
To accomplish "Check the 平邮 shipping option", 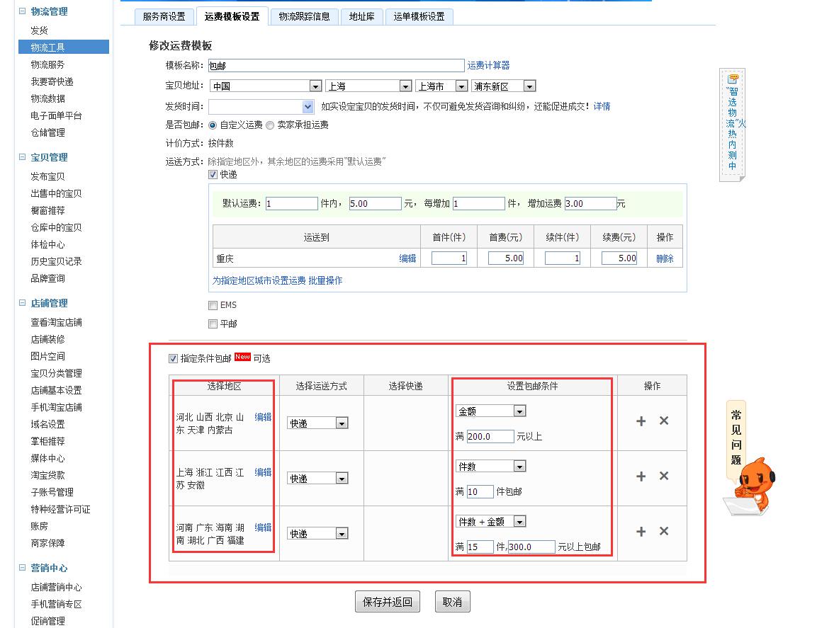I will tap(213, 324).
